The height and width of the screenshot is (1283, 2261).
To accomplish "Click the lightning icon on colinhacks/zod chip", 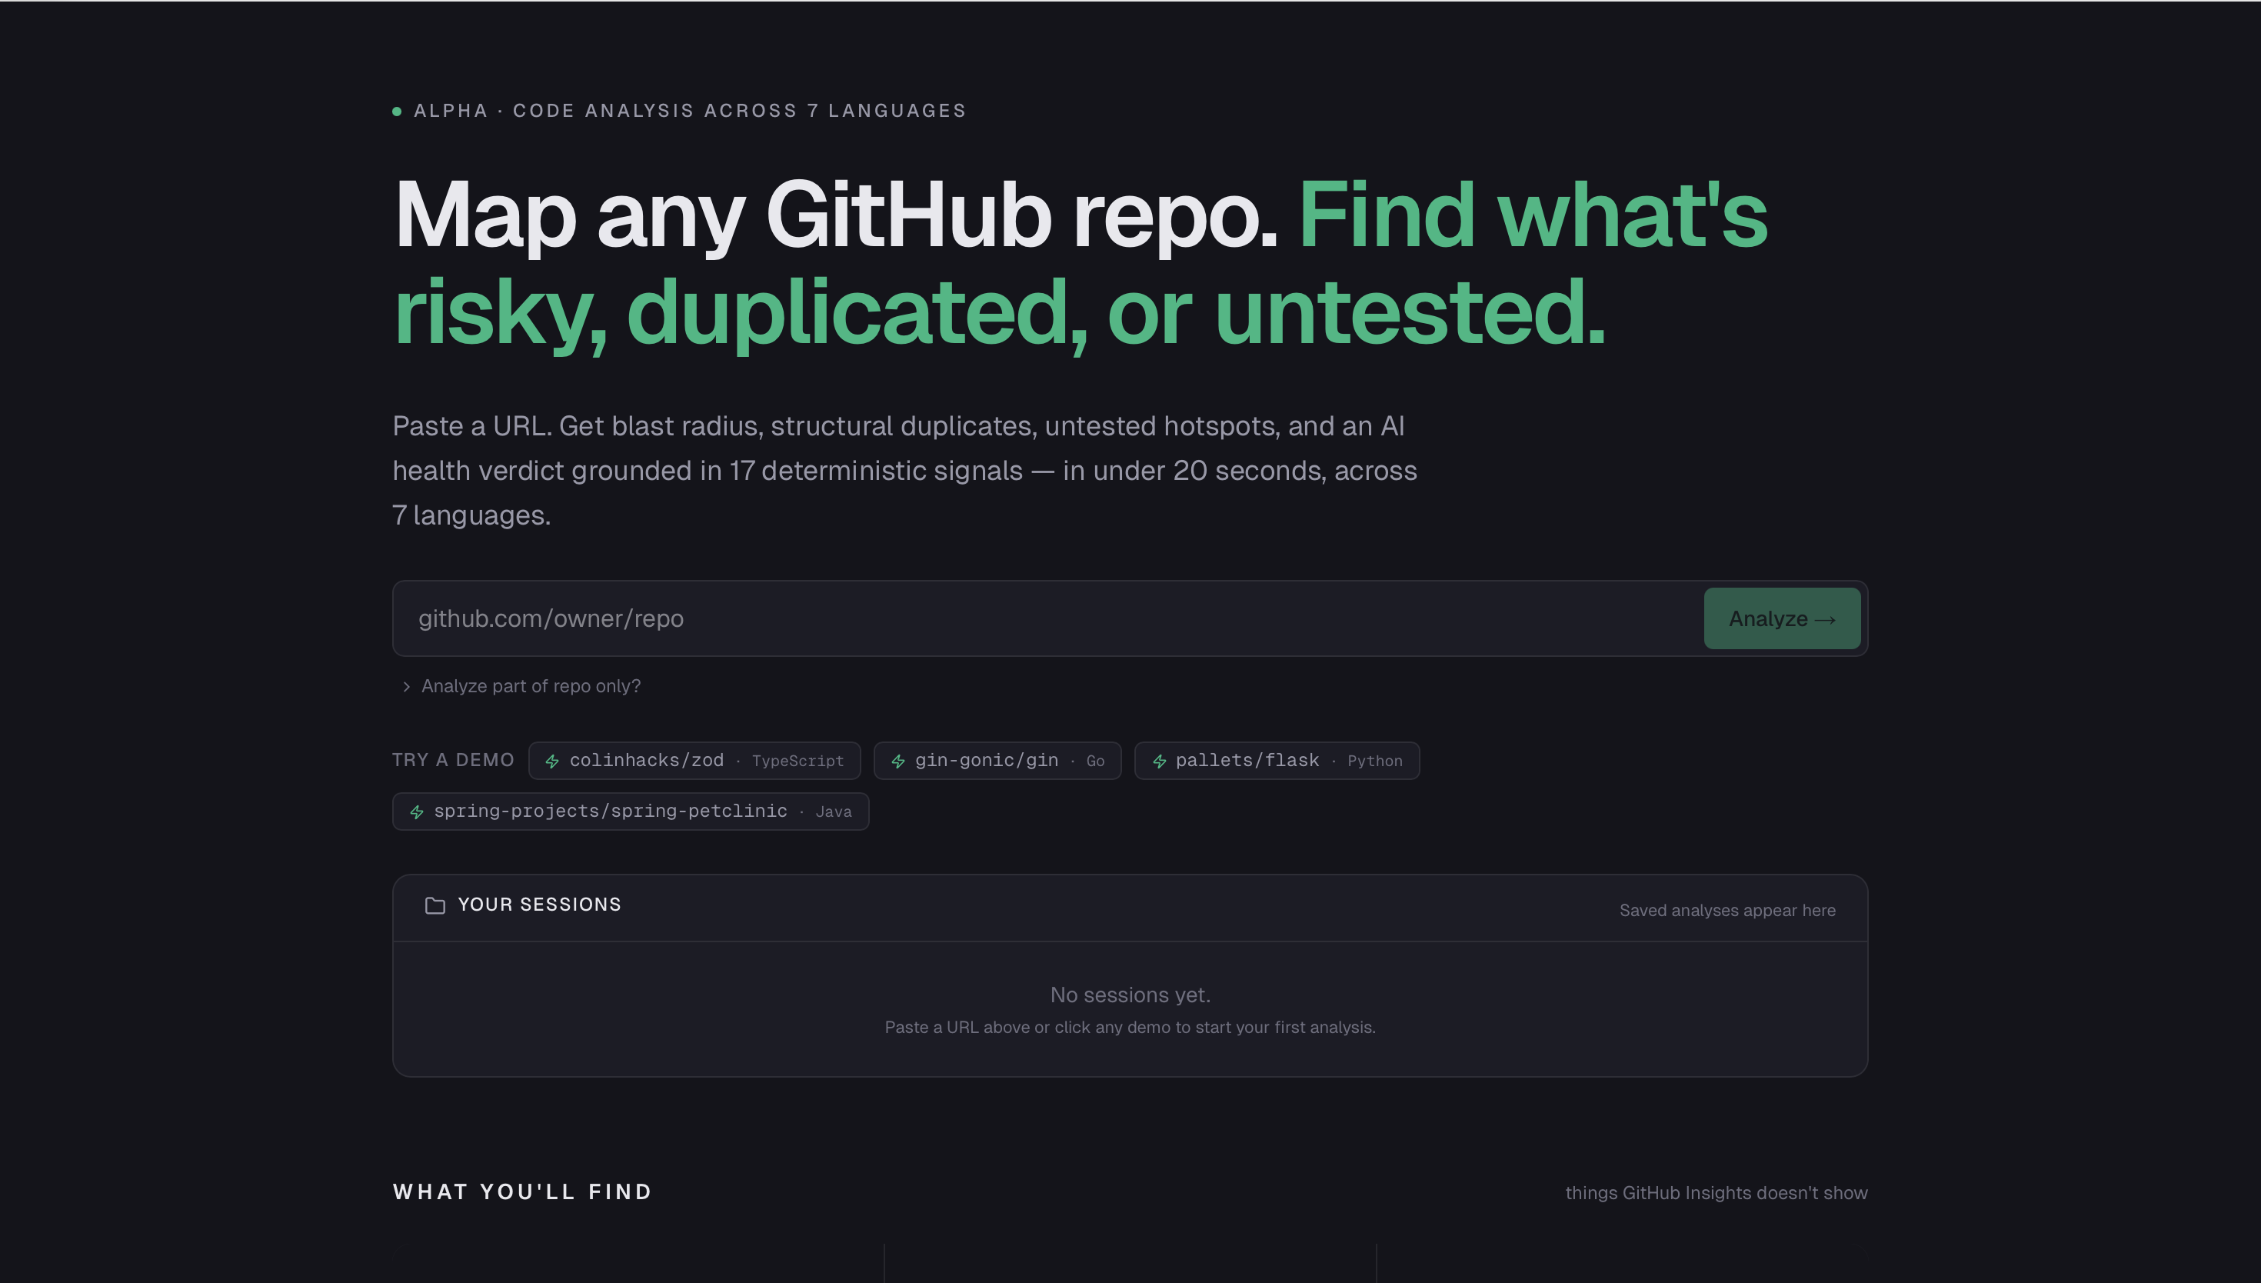I will (x=552, y=761).
